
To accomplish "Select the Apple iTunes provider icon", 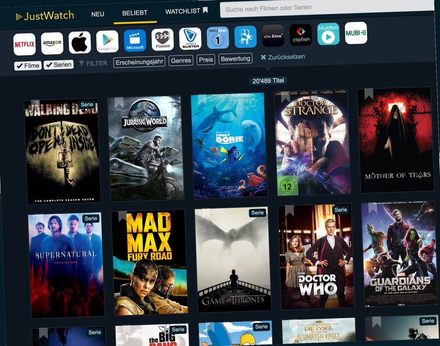I will [x=80, y=42].
